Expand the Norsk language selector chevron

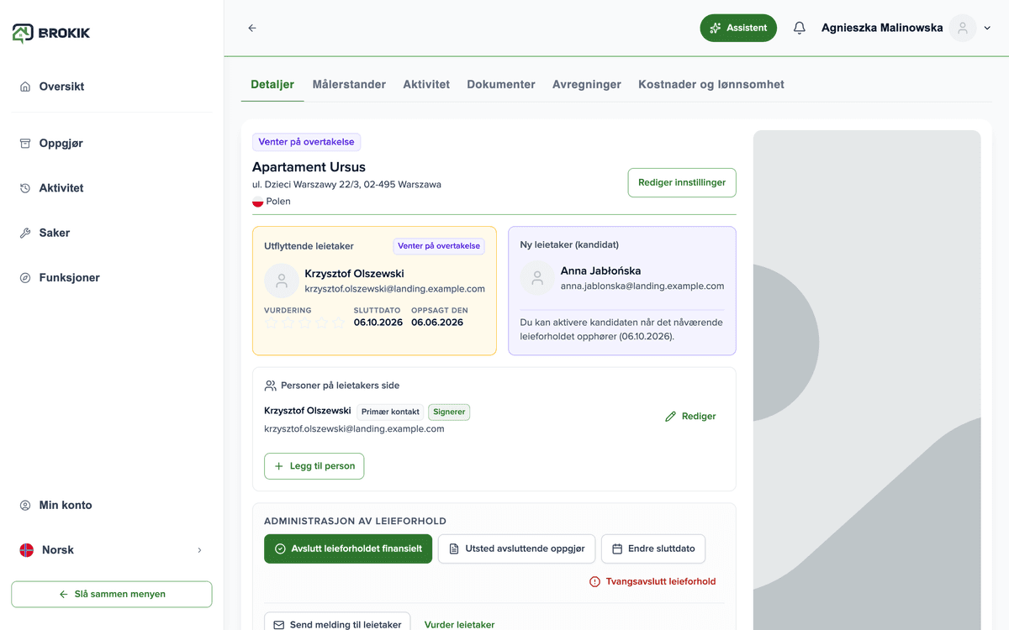[x=199, y=550]
